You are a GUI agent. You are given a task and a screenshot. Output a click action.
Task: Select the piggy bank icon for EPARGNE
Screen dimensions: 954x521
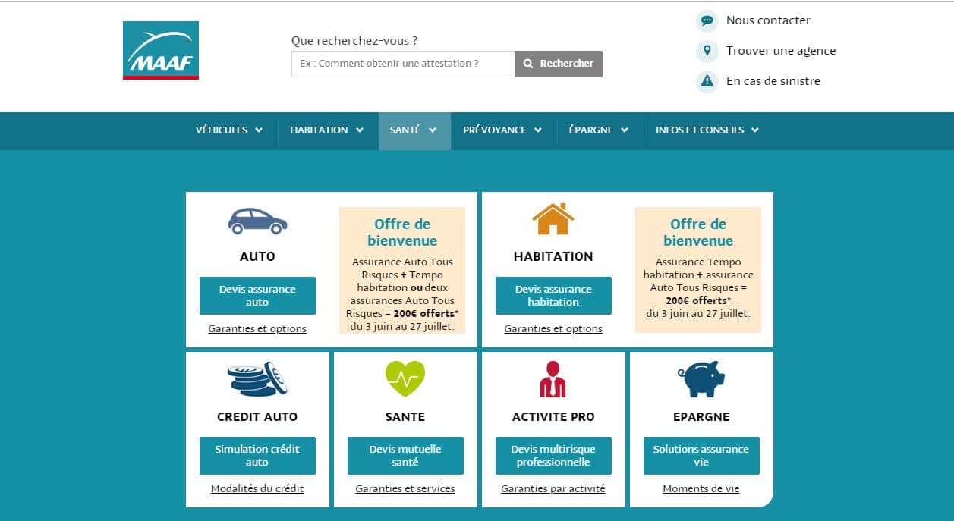[700, 380]
